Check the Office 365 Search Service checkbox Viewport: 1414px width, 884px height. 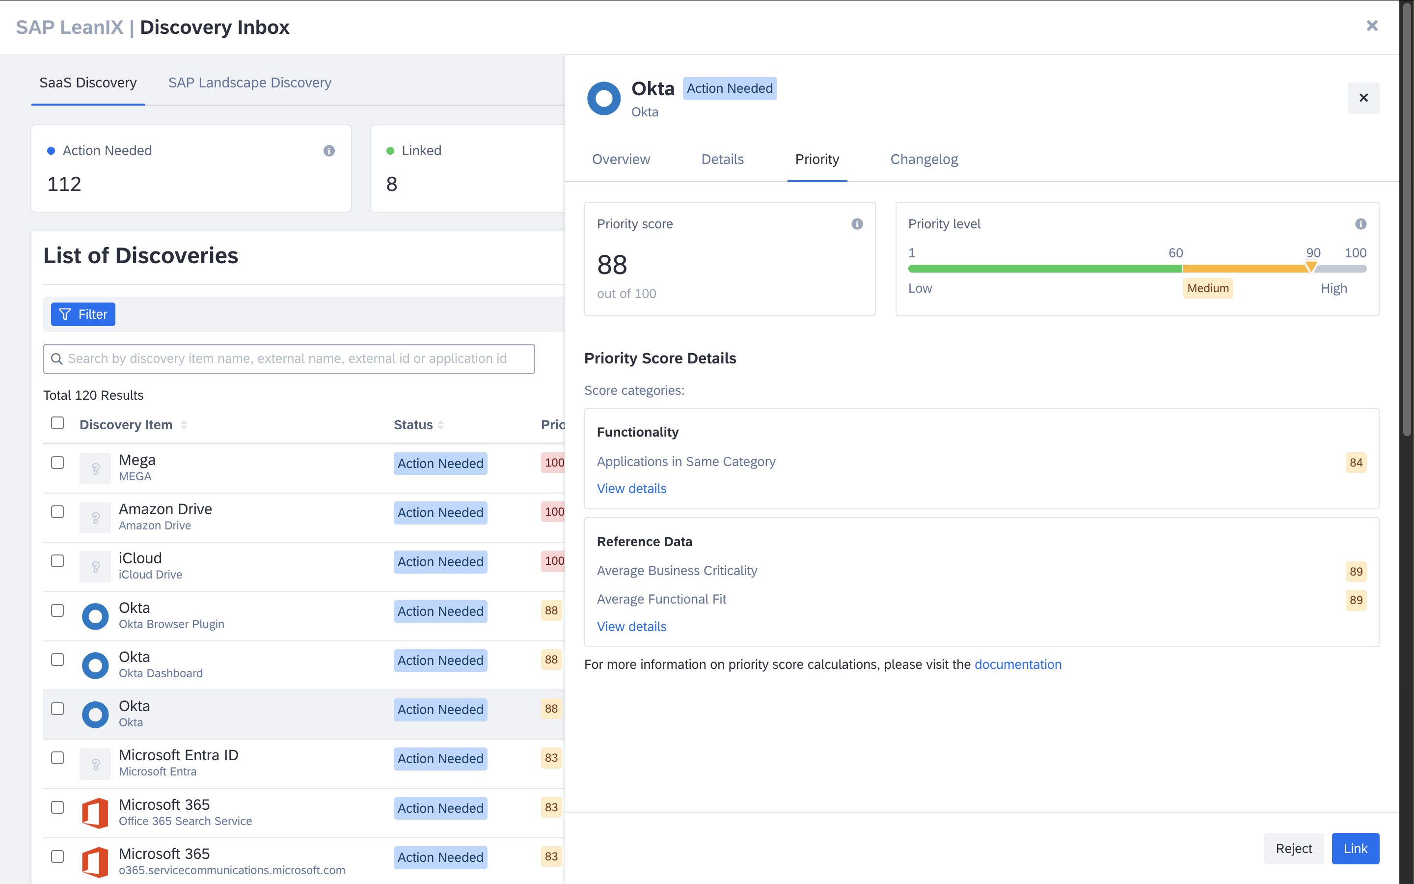[57, 807]
